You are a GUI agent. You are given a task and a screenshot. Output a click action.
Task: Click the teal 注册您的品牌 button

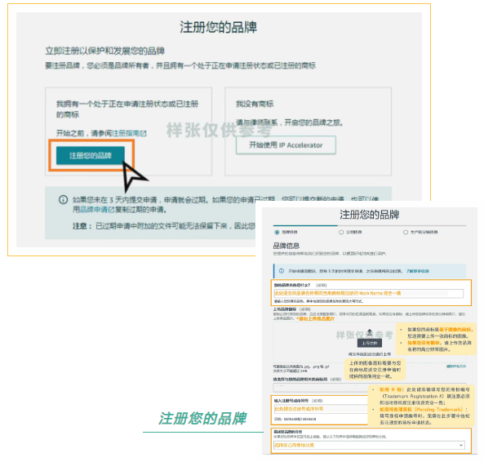click(x=91, y=155)
